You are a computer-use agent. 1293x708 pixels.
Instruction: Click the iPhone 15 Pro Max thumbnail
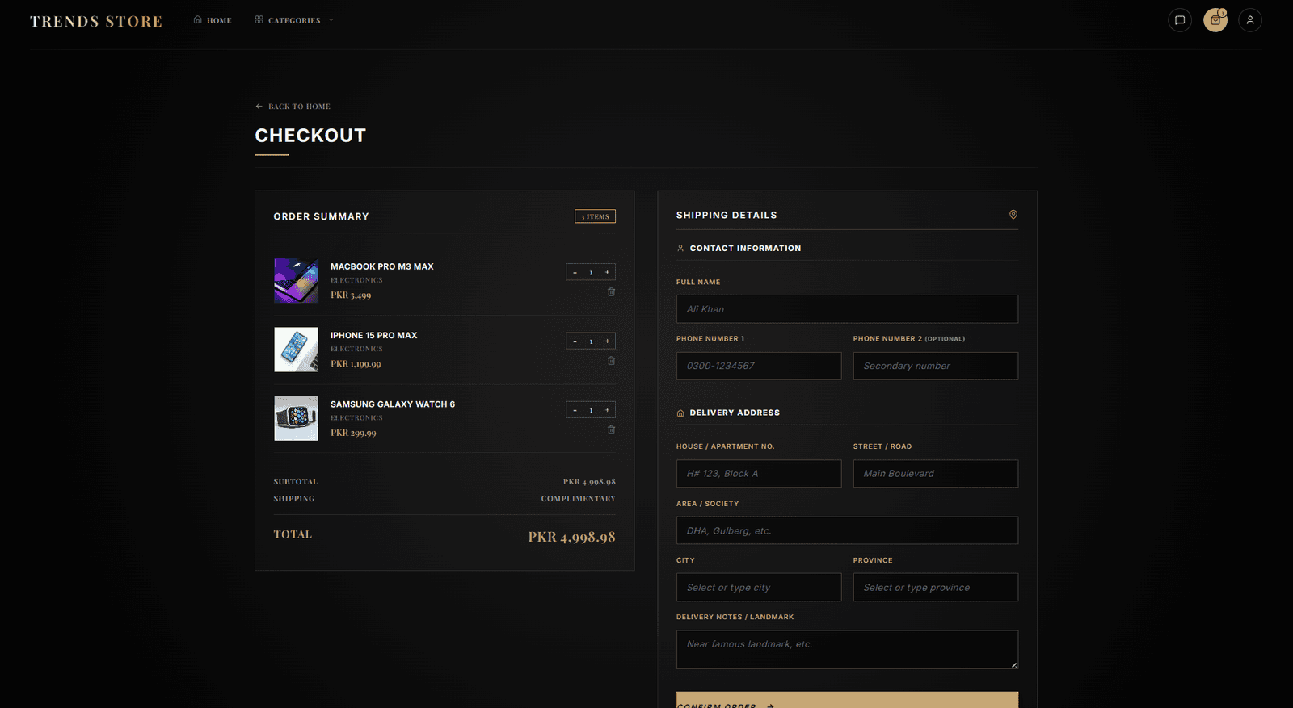296,350
